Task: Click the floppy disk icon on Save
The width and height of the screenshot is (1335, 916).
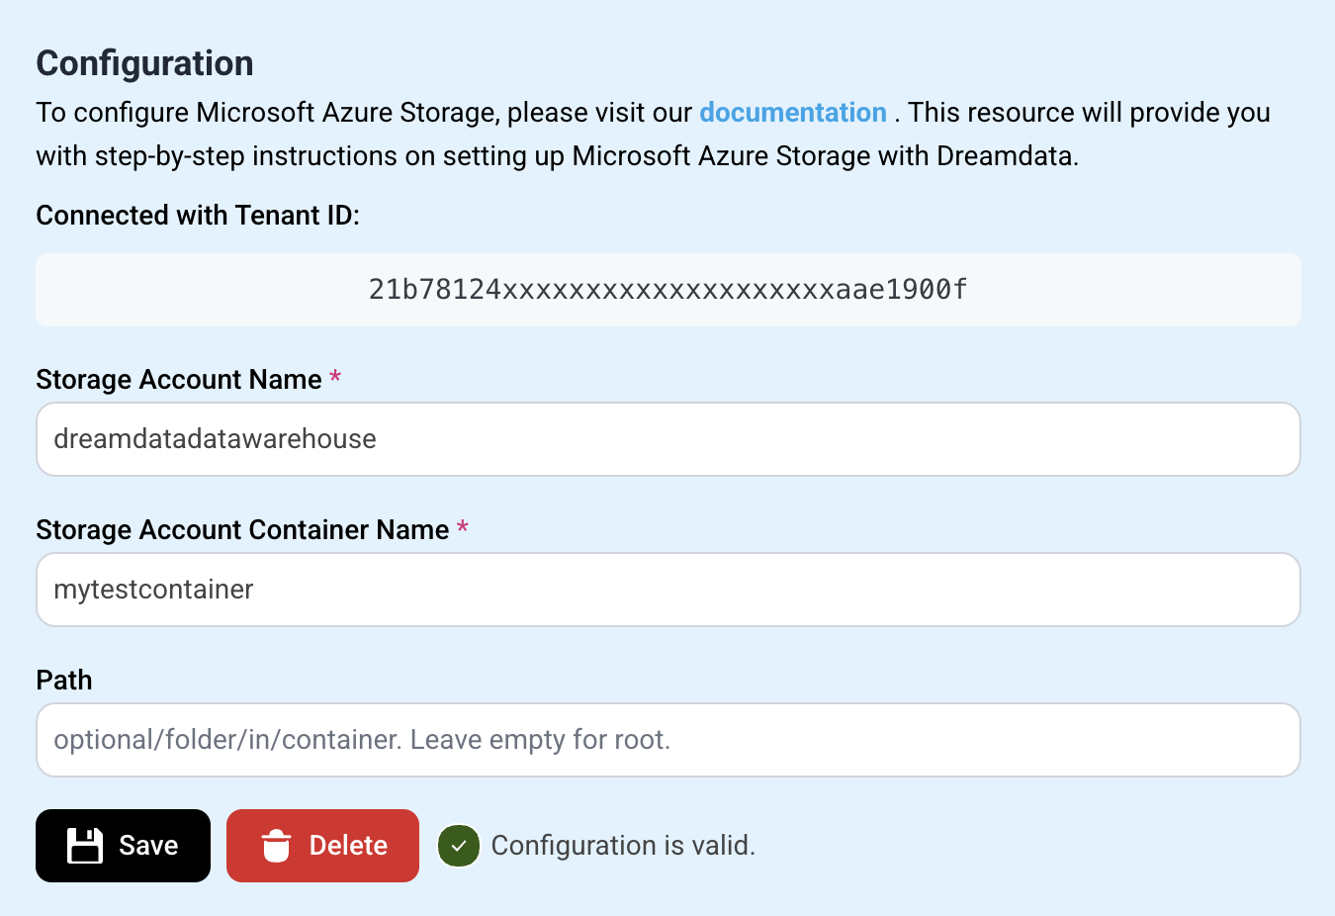Action: pos(85,846)
